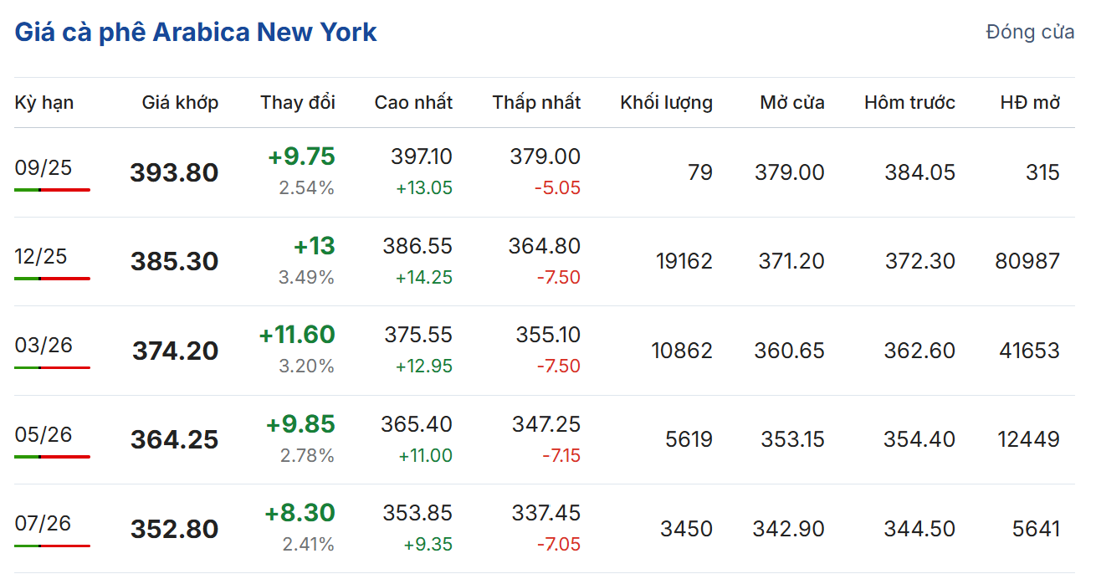Select the 'Kỳ hạn' column header
Viewport: 1096px width, 574px height.
pyautogui.click(x=44, y=103)
